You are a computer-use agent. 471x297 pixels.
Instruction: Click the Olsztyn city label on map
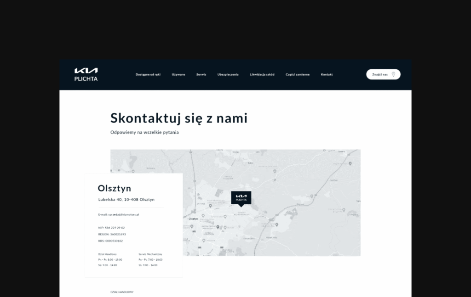point(193,219)
